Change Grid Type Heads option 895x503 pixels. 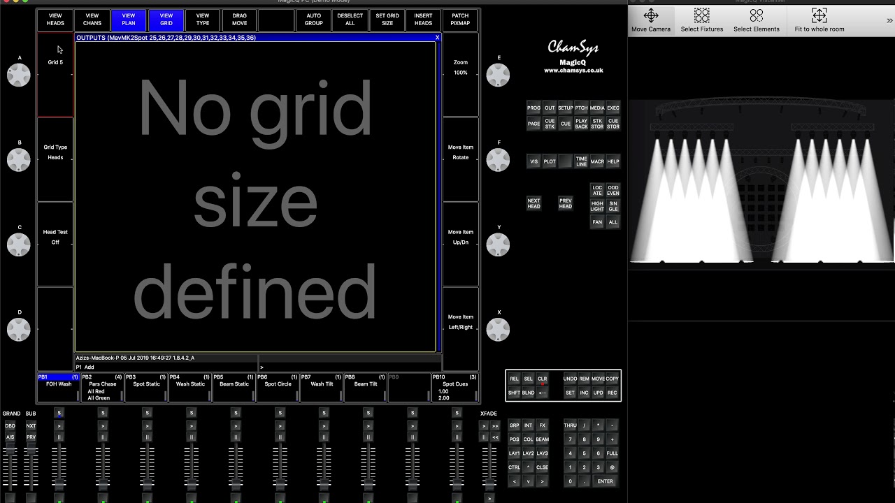tap(55, 159)
